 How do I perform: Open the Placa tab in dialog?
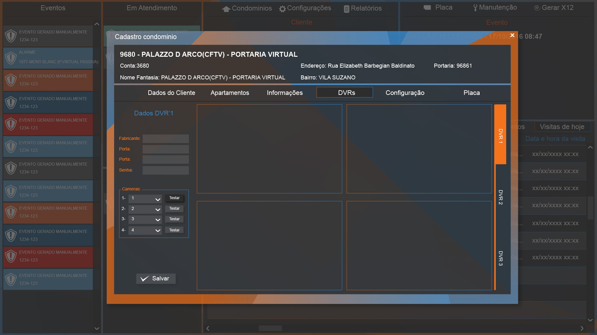click(471, 93)
